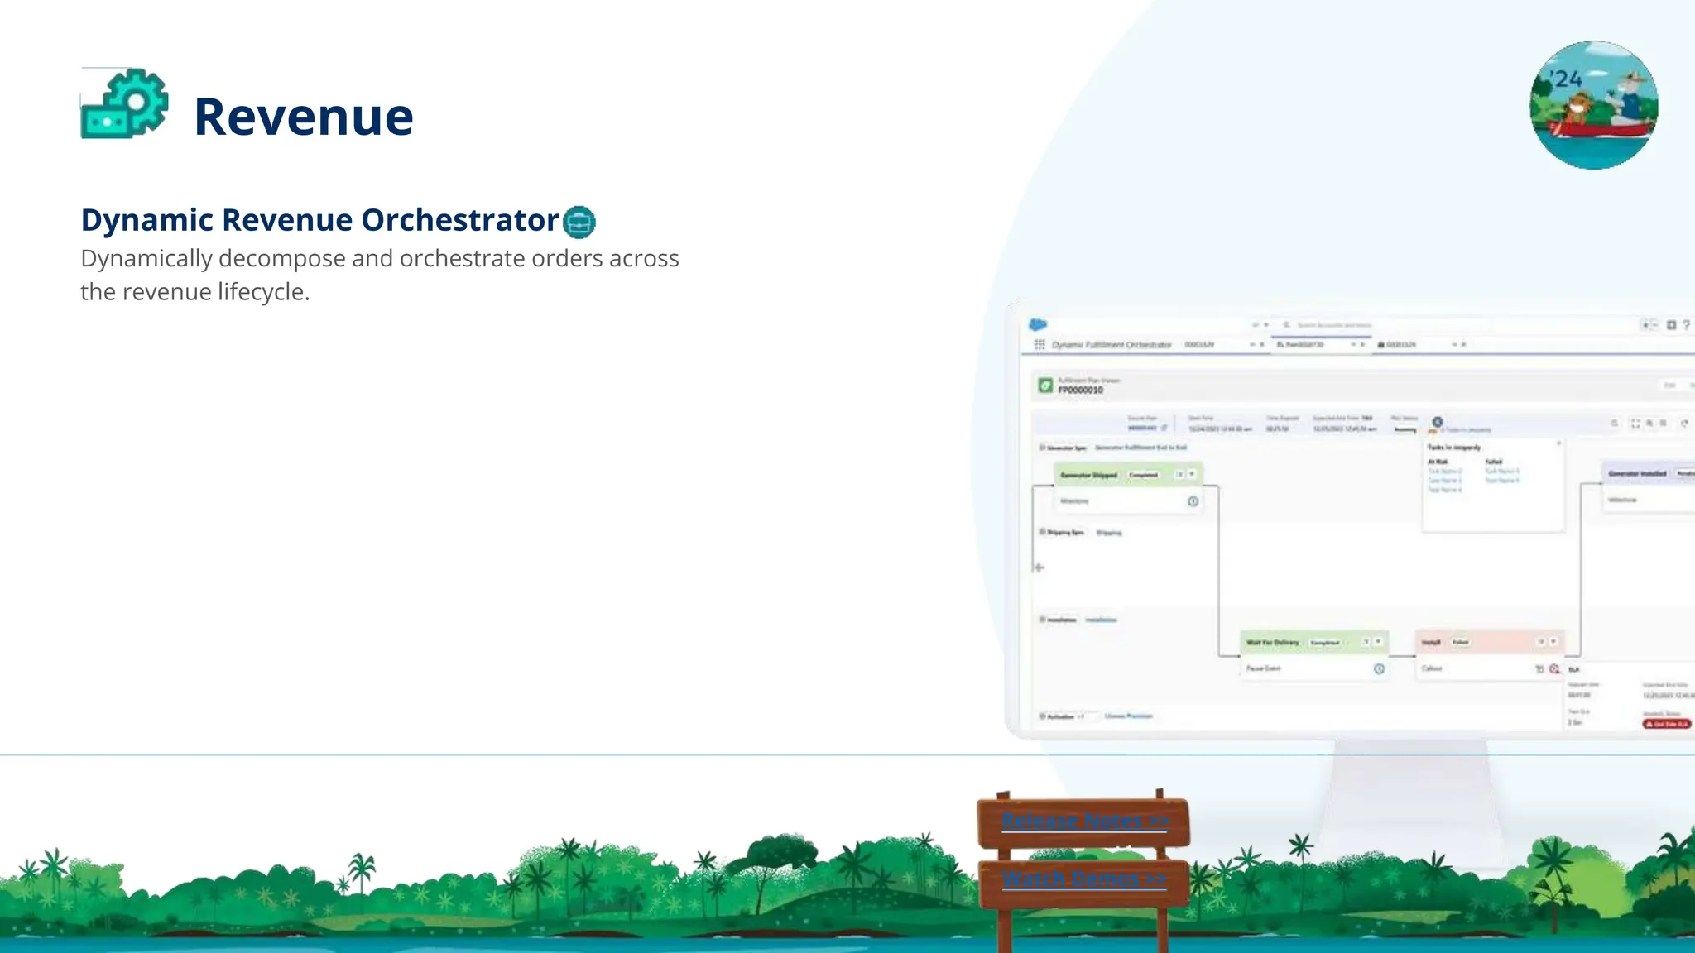Click the red SLA alert icon on Callout row
This screenshot has width=1695, height=953.
1554,668
